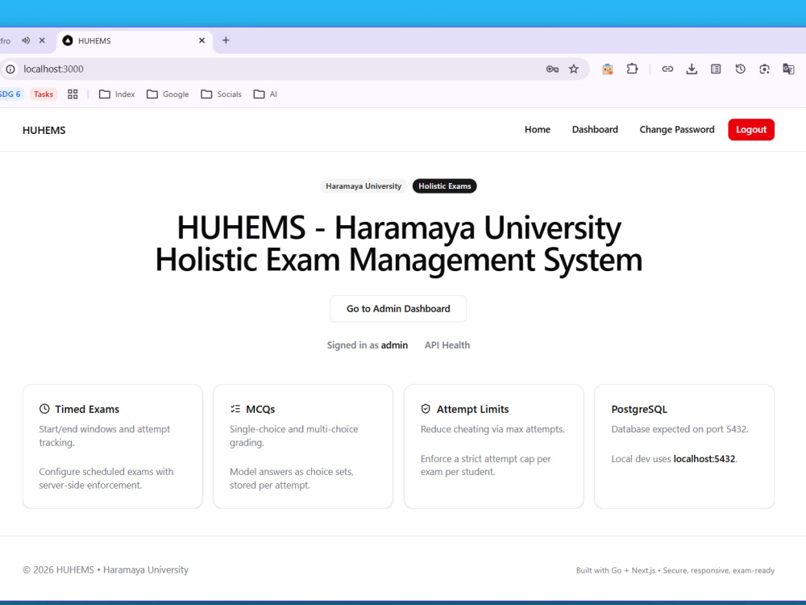Open the API Health link

point(447,345)
